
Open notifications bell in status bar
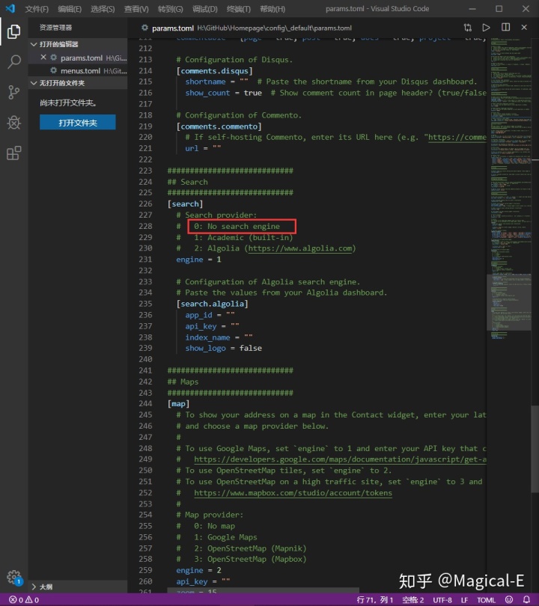(x=526, y=599)
